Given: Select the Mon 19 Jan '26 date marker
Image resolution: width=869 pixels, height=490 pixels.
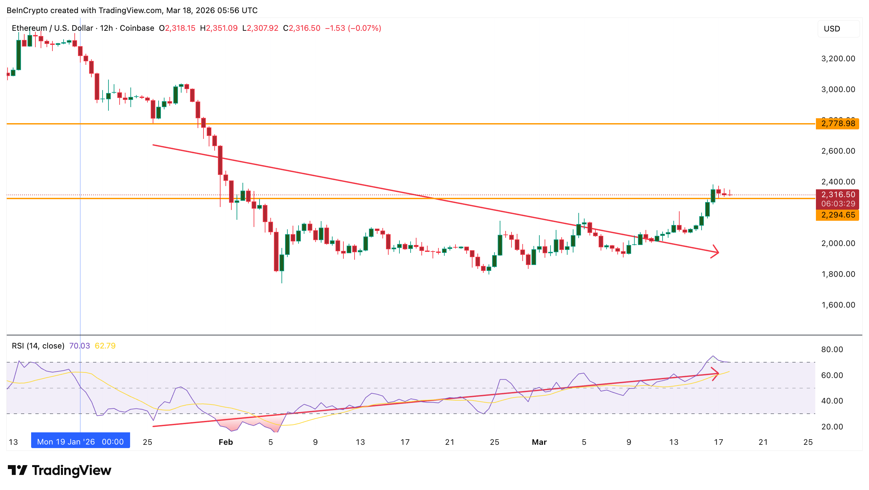Looking at the screenshot, I should (x=80, y=442).
